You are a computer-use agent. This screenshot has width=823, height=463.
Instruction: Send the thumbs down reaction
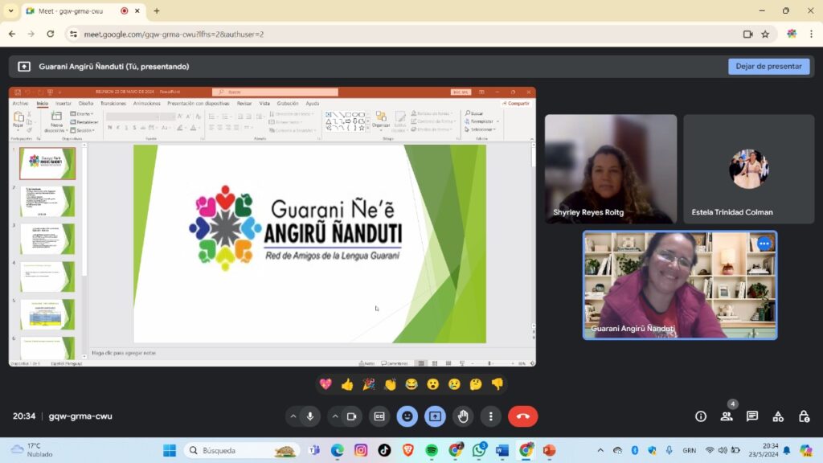pos(497,384)
